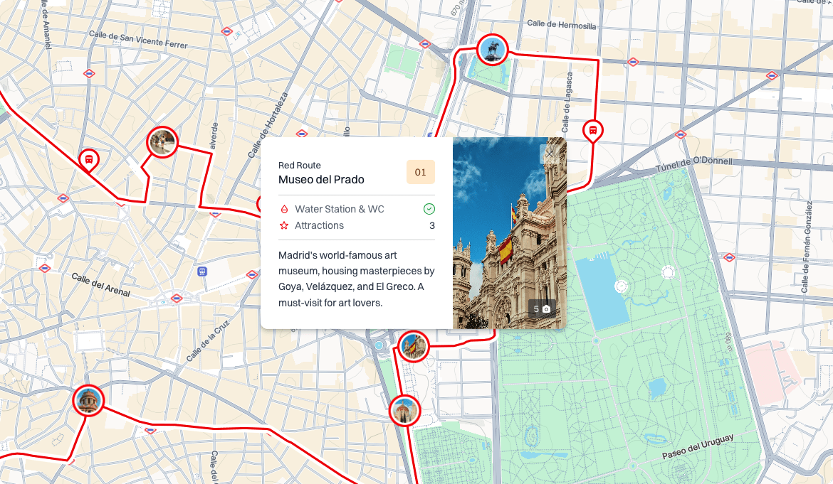Select the dog photo marker on the red route
The image size is (833, 484).
[162, 142]
